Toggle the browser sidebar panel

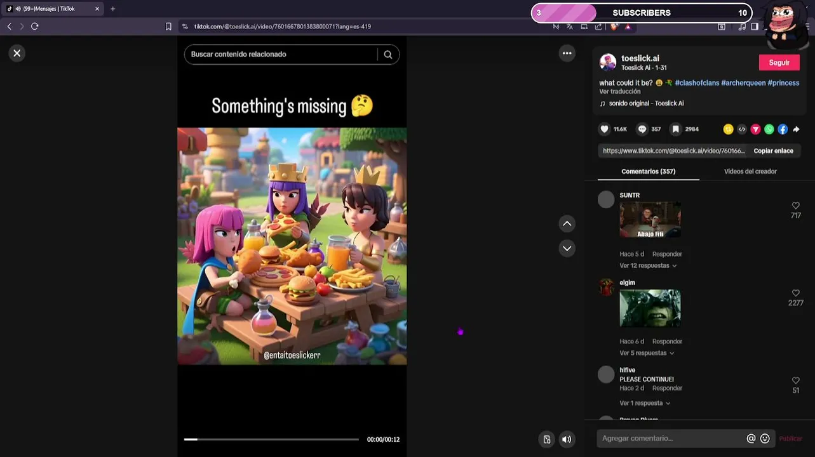point(755,26)
